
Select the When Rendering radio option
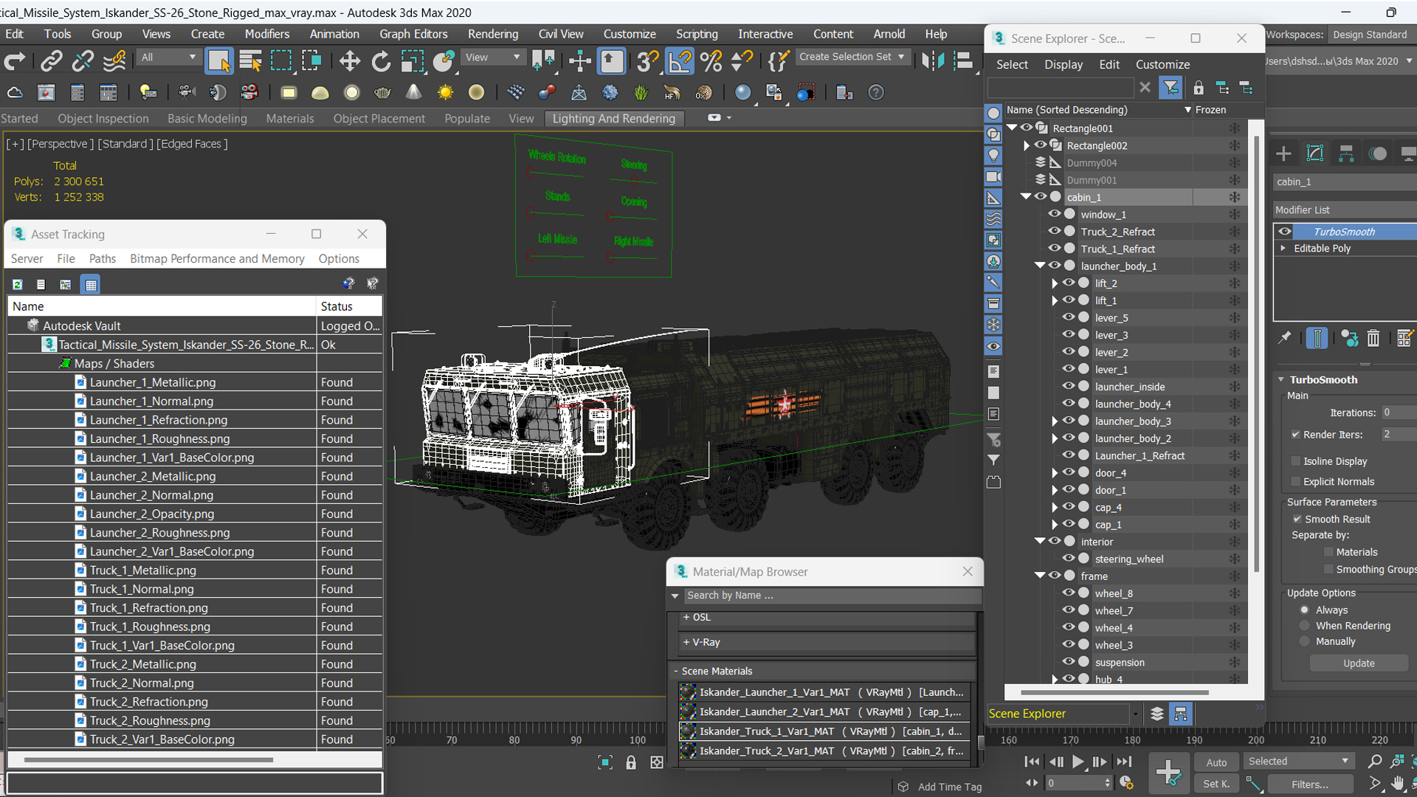(1305, 625)
